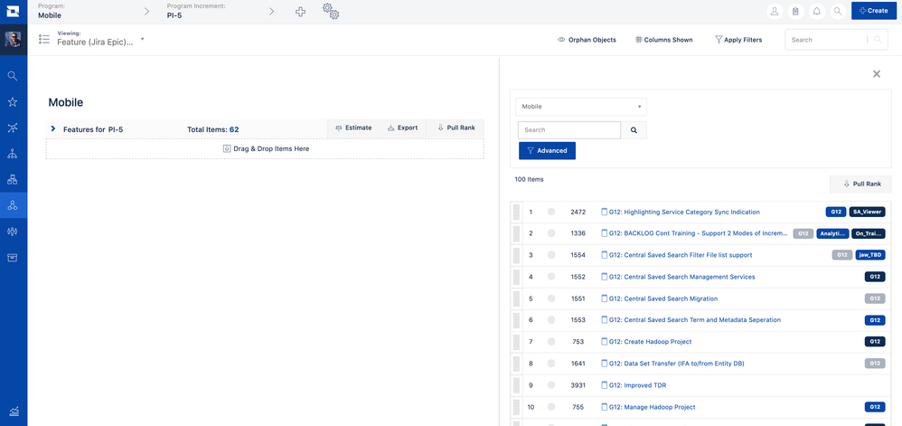Click the header magnifier search icon
This screenshot has width=902, height=426.
click(x=838, y=11)
